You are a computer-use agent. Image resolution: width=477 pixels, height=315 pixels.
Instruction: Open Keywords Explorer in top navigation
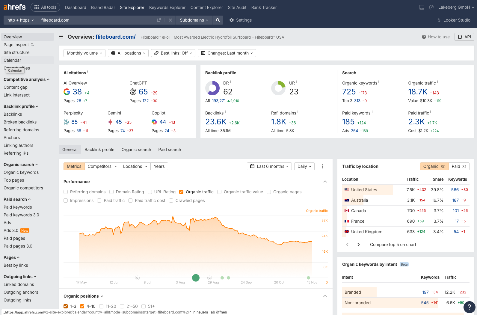click(167, 7)
